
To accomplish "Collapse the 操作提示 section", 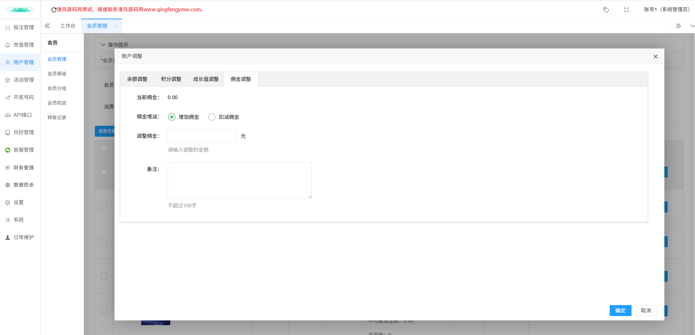I will [x=103, y=45].
